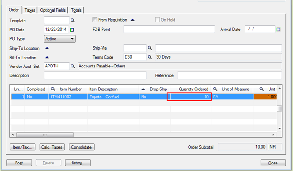Click the FOB Point input field
Image resolution: width=293 pixels, height=171 pixels.
tap(169, 29)
